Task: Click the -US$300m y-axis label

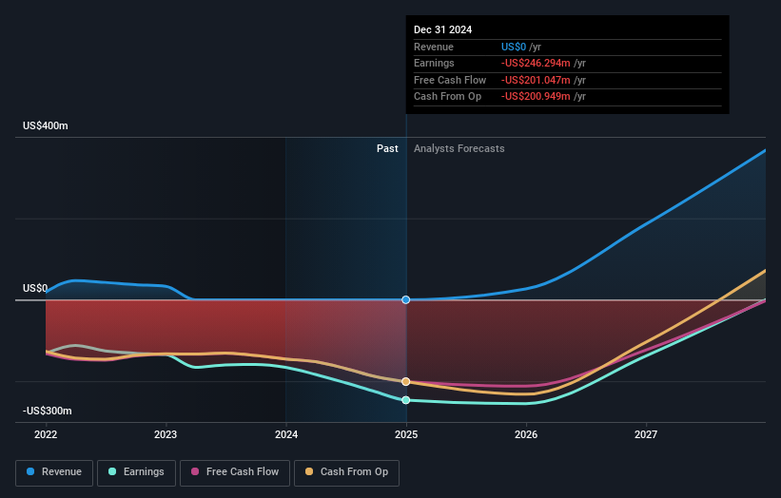Action: tap(48, 411)
